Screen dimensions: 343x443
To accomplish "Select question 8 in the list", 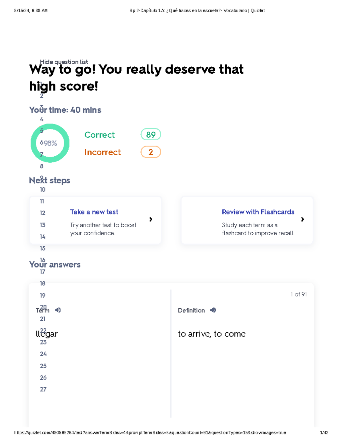I will tap(42, 166).
